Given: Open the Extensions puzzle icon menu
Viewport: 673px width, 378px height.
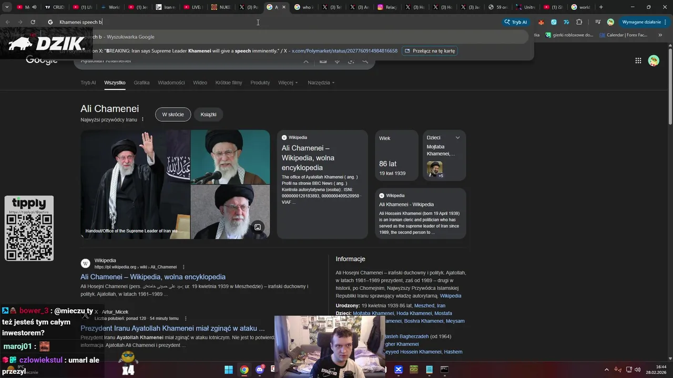Looking at the screenshot, I should coord(579,22).
